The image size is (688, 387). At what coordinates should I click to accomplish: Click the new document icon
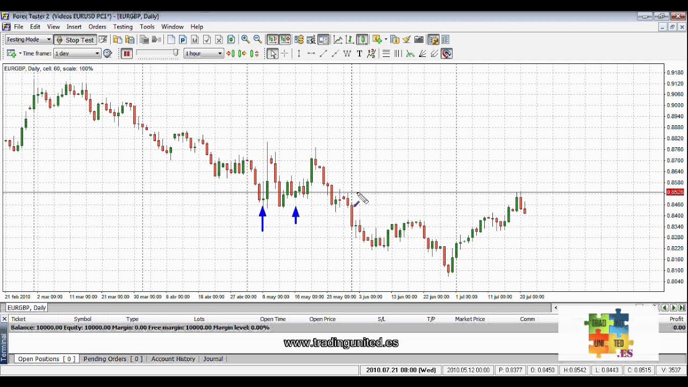point(171,39)
